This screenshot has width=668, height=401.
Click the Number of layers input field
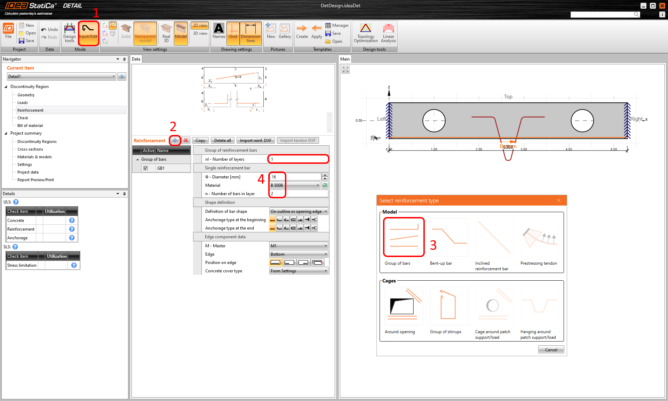(x=298, y=159)
